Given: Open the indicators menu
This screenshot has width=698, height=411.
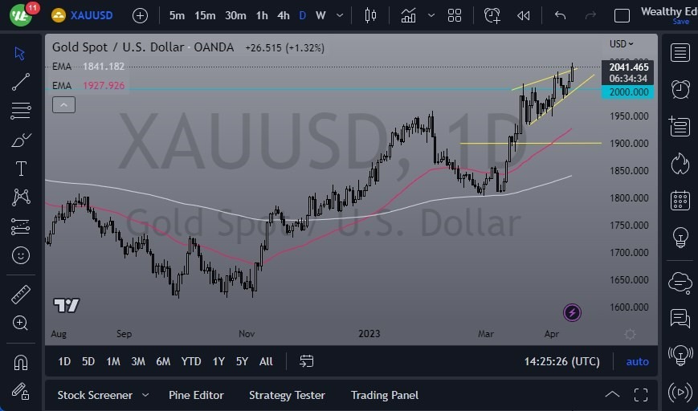Looking at the screenshot, I should (408, 15).
